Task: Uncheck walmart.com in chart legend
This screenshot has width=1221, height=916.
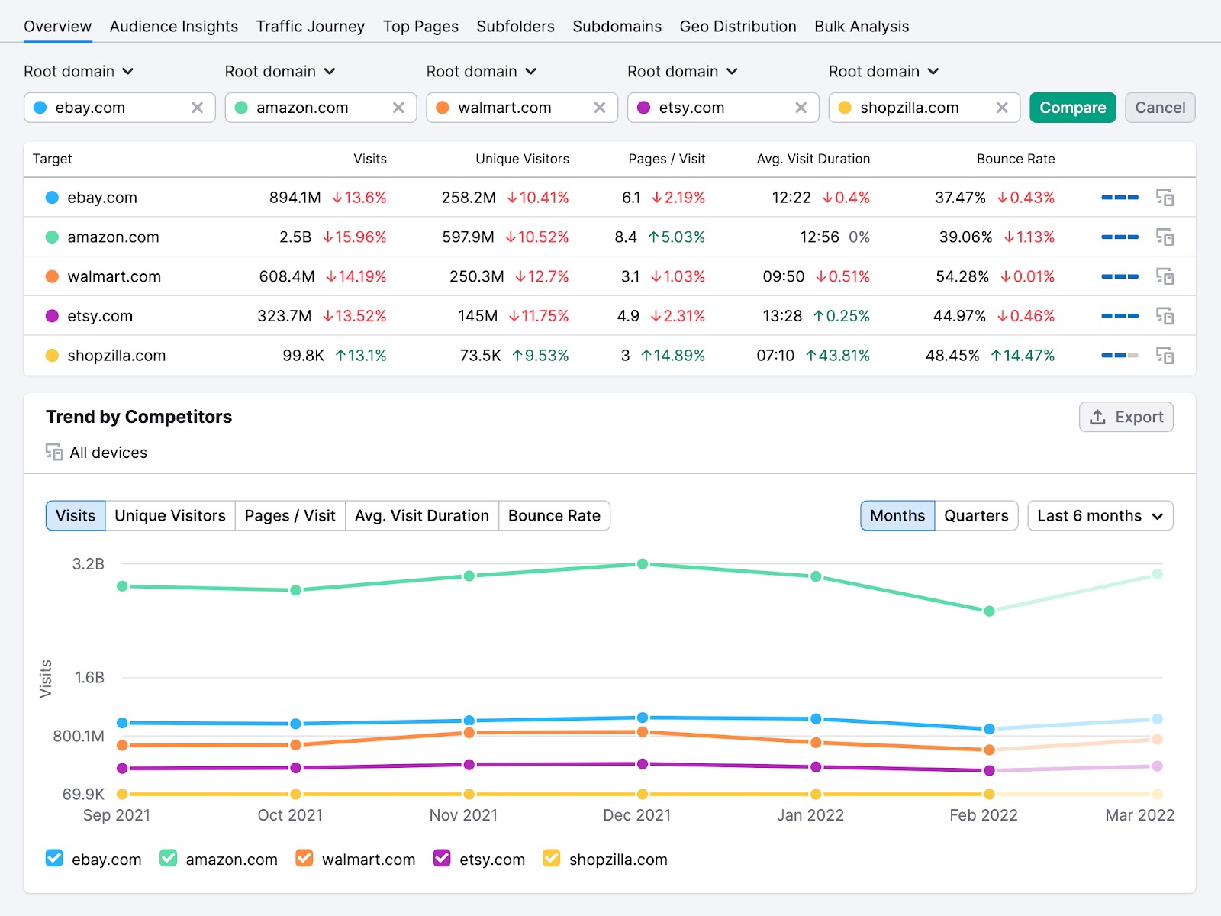Action: pos(304,858)
